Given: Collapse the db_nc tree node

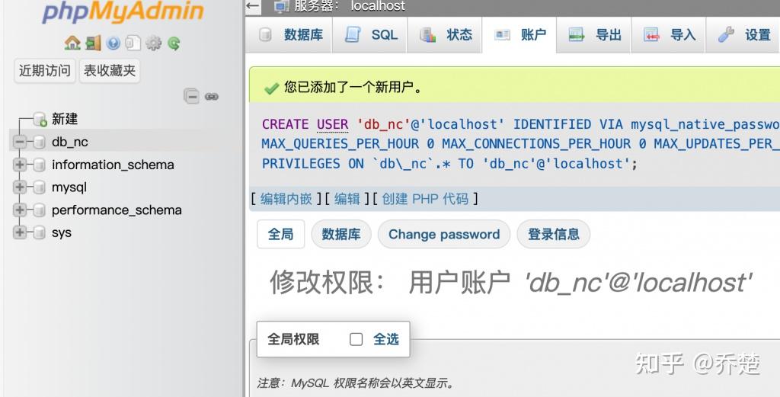Looking at the screenshot, I should (x=19, y=142).
